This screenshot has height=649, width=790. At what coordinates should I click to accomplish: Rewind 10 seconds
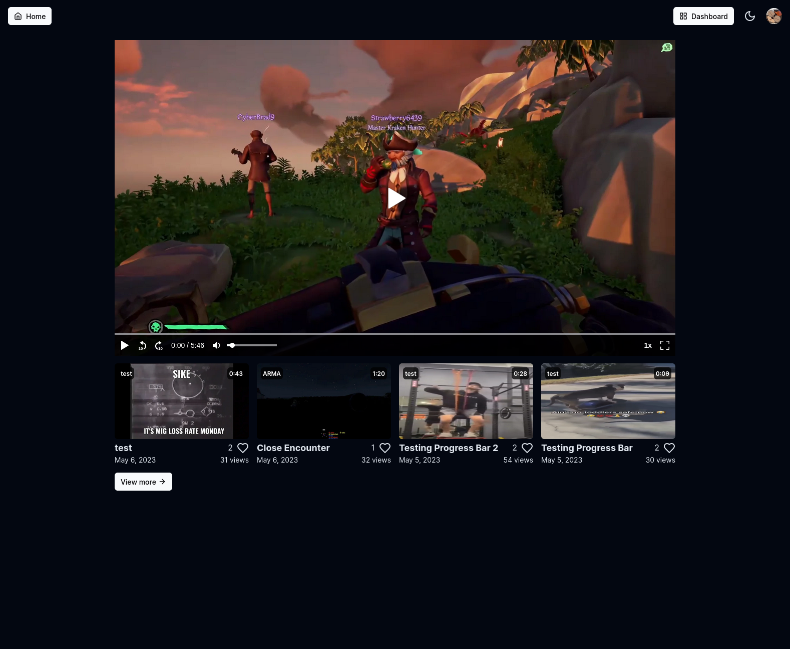(143, 345)
